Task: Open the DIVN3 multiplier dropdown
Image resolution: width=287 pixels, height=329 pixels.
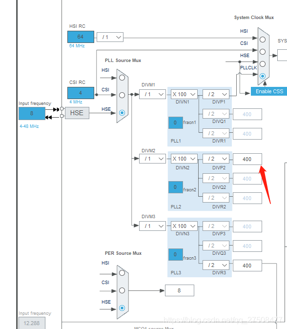Action: 184,226
